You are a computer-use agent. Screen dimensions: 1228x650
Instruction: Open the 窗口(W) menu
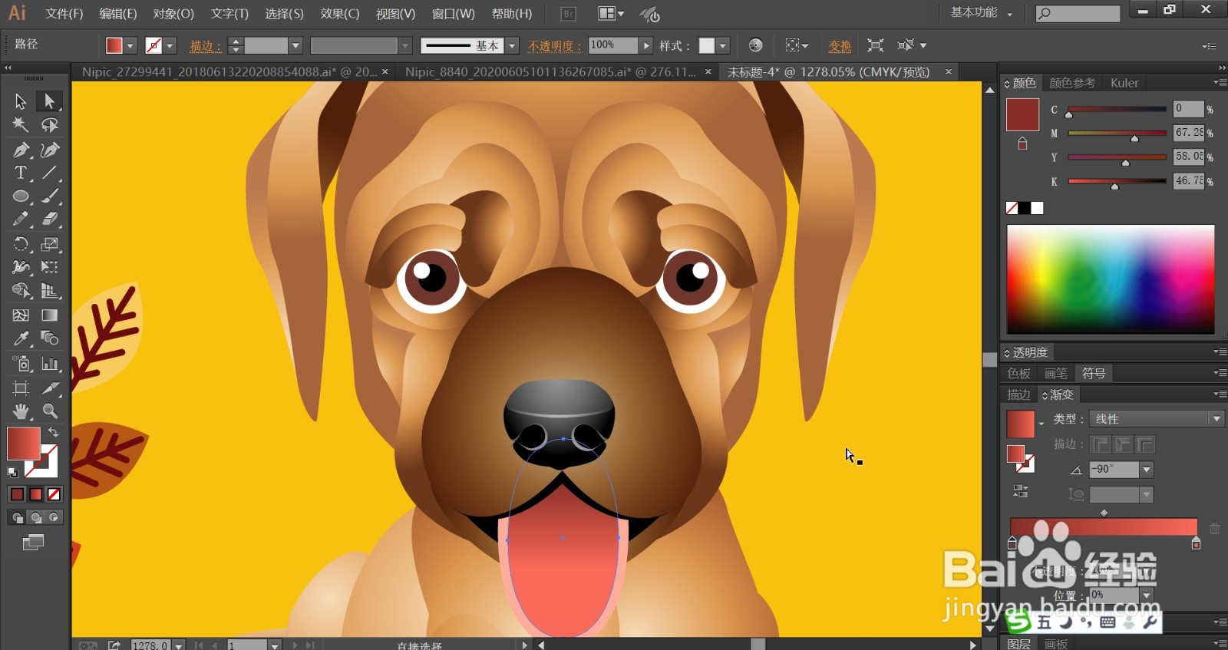pyautogui.click(x=454, y=14)
